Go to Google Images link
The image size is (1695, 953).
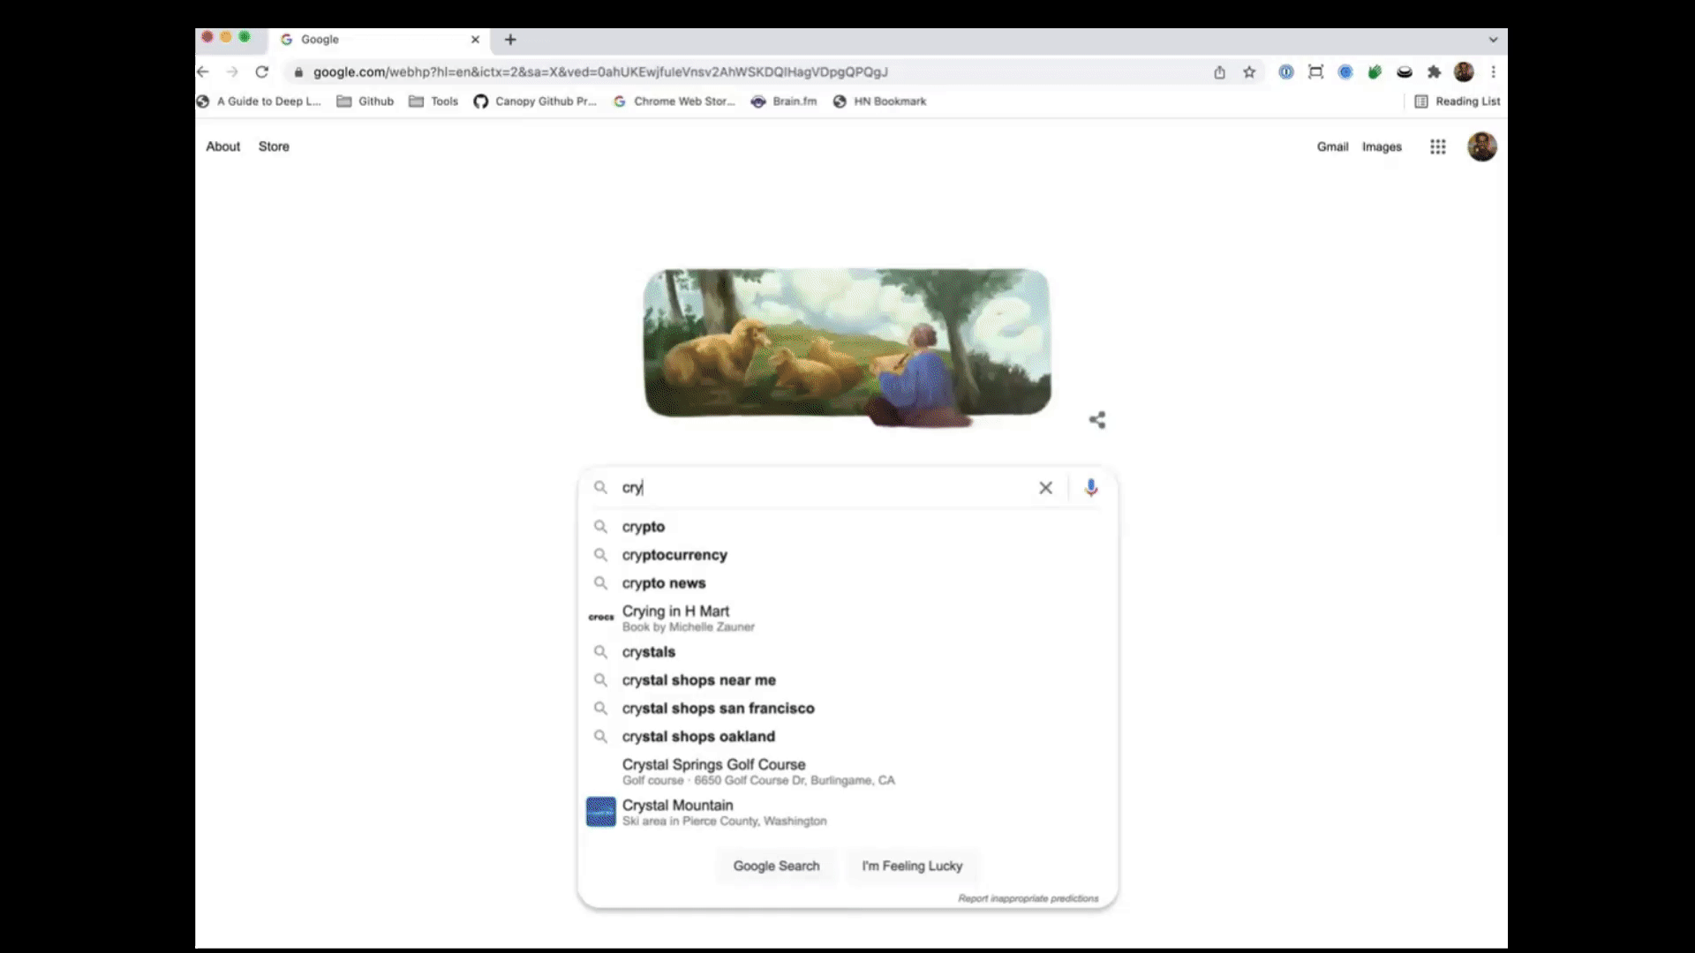click(x=1382, y=147)
